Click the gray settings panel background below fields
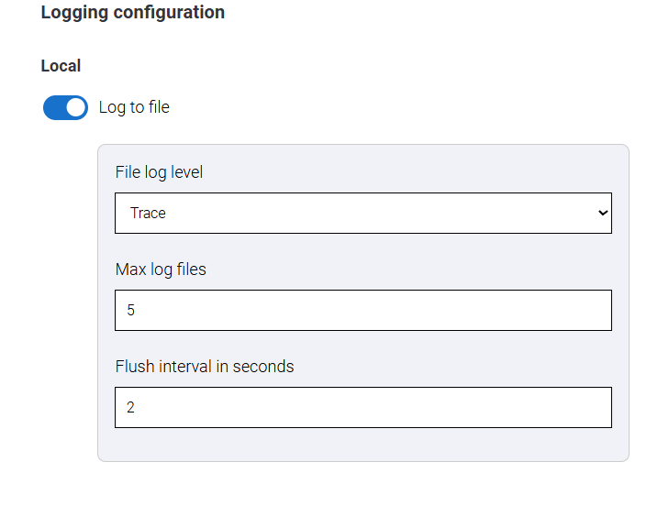Image resolution: width=669 pixels, height=517 pixels. click(363, 445)
